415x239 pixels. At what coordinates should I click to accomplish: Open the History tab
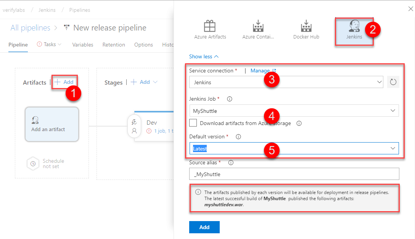[x=168, y=45]
